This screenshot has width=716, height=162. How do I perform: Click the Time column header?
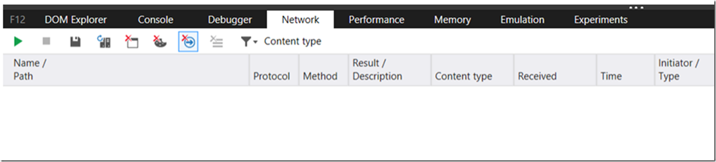click(625, 70)
